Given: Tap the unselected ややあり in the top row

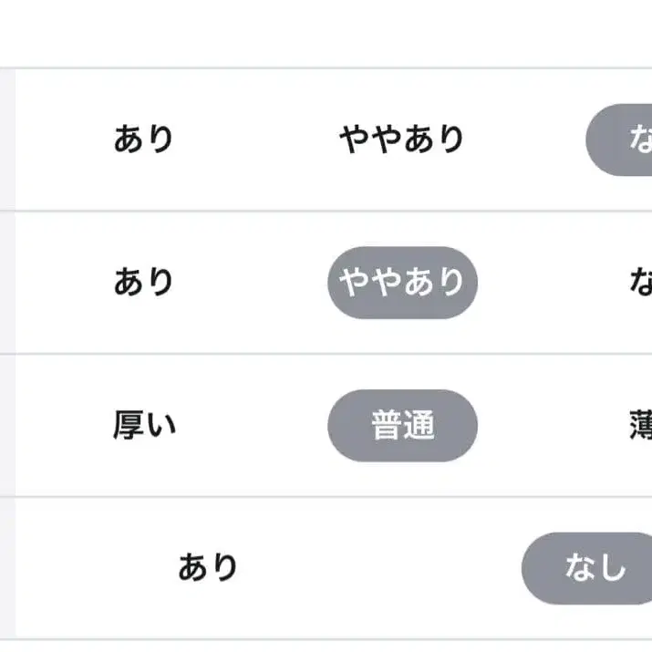Looking at the screenshot, I should tap(402, 140).
